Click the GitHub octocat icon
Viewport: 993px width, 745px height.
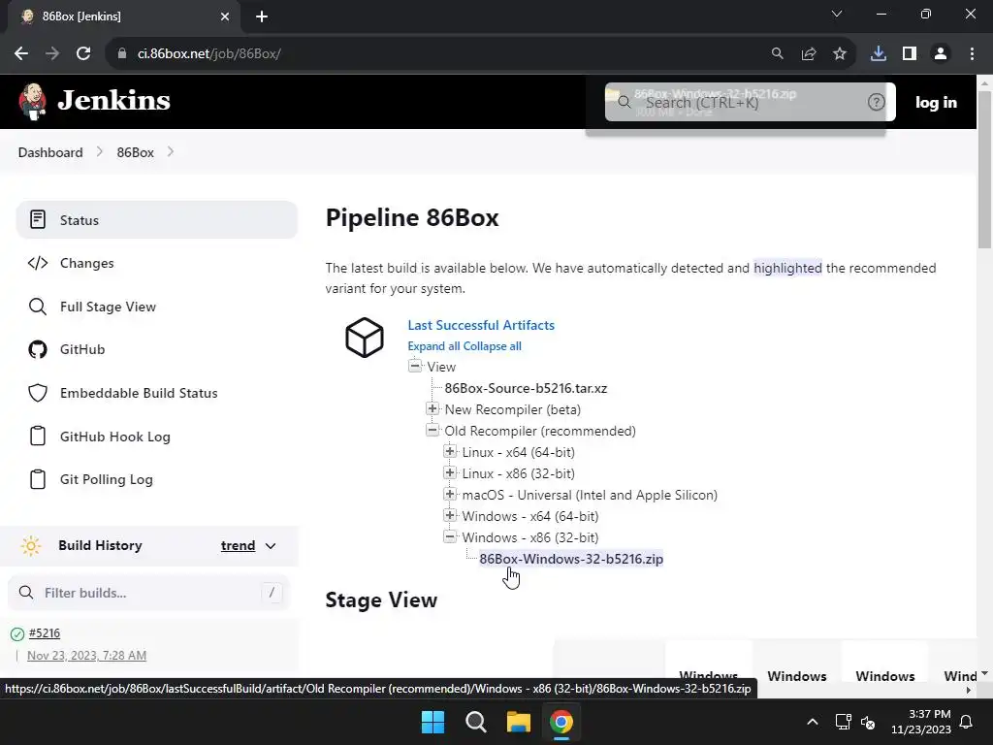pyautogui.click(x=38, y=349)
